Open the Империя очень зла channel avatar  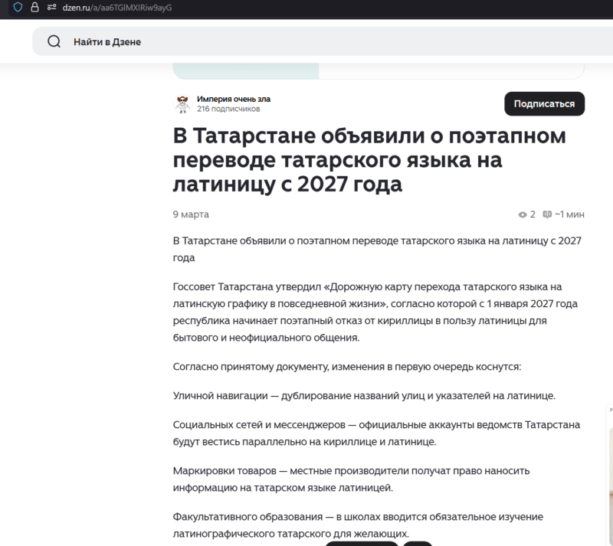(x=182, y=103)
